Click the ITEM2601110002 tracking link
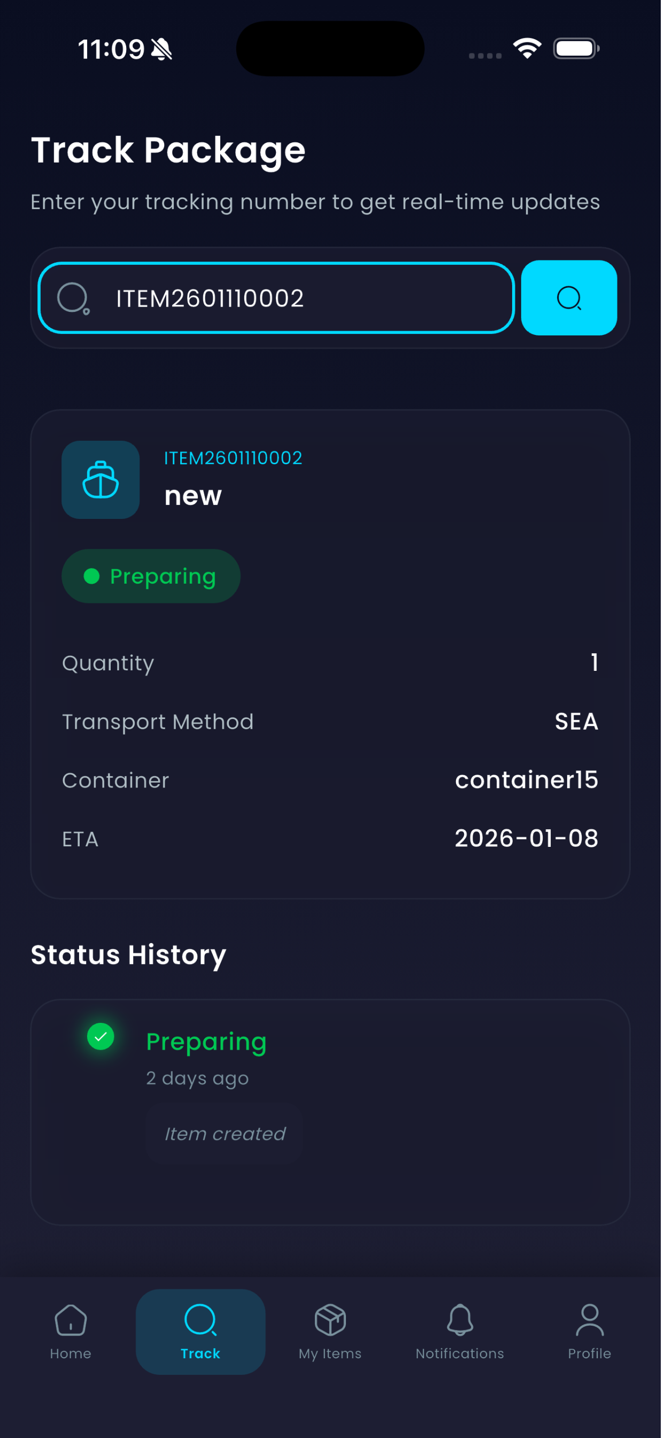The image size is (664, 1438). [x=233, y=458]
